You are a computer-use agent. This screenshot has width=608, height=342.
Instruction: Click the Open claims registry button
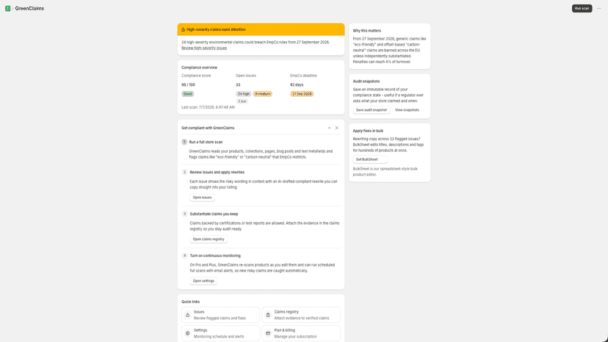pyautogui.click(x=209, y=239)
